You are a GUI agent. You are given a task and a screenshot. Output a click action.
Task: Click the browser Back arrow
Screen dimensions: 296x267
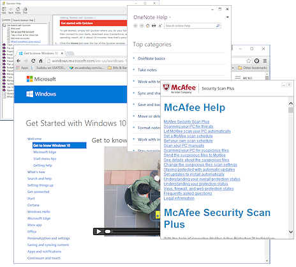(18, 61)
